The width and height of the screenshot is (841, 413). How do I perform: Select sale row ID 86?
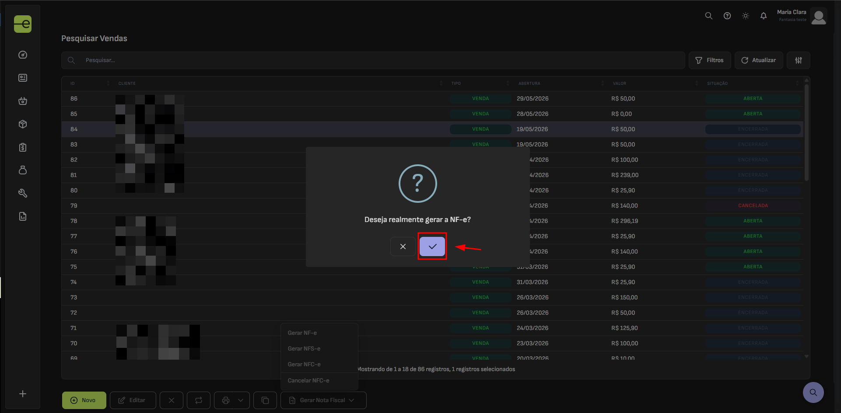click(x=432, y=99)
